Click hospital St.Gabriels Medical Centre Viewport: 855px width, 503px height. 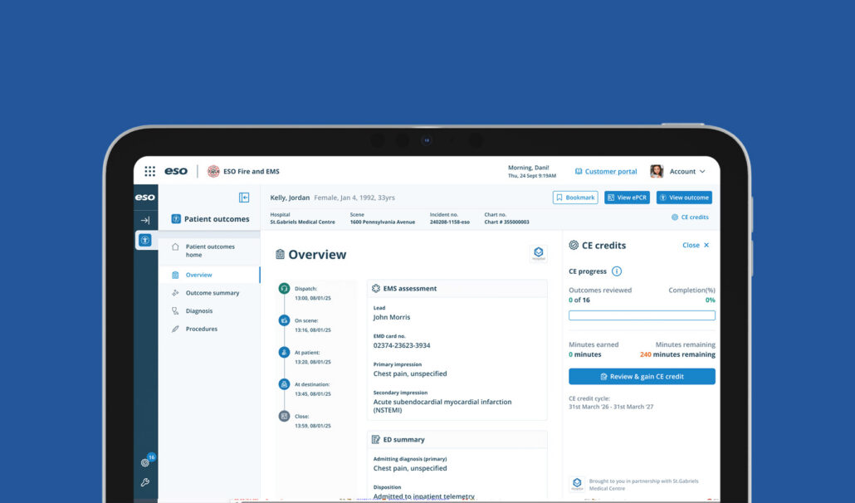click(x=303, y=222)
